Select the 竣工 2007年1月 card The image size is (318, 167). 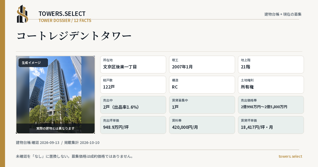click(x=202, y=64)
